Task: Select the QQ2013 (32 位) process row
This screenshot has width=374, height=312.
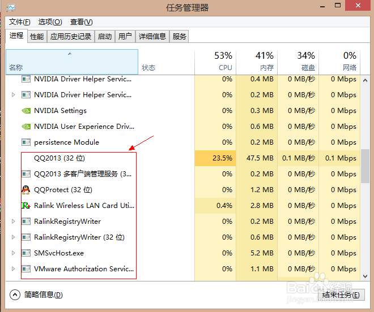Action: click(x=183, y=158)
